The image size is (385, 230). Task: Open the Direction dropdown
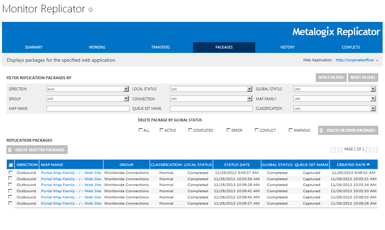(x=126, y=89)
